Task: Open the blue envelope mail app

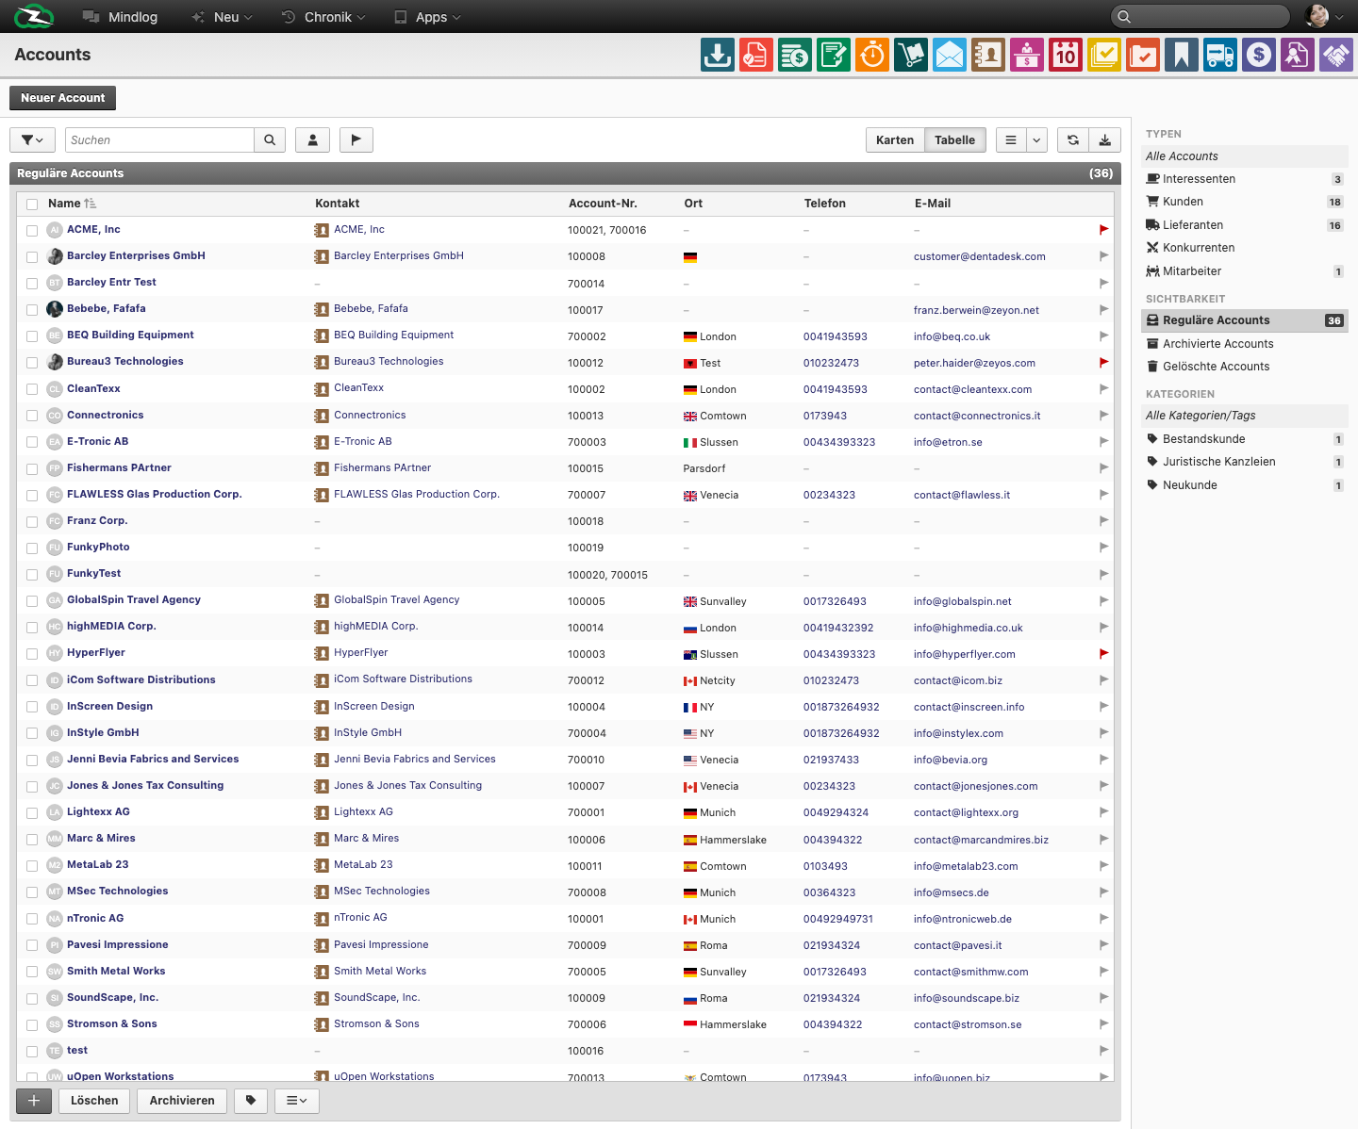Action: (950, 55)
